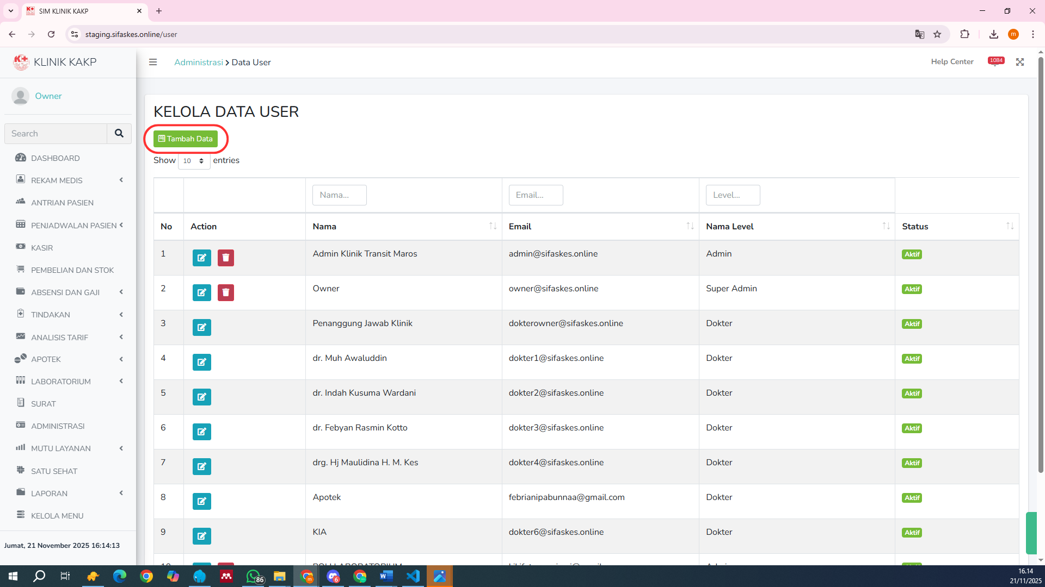
Task: Bookmark this page with the star icon
Action: point(937,34)
